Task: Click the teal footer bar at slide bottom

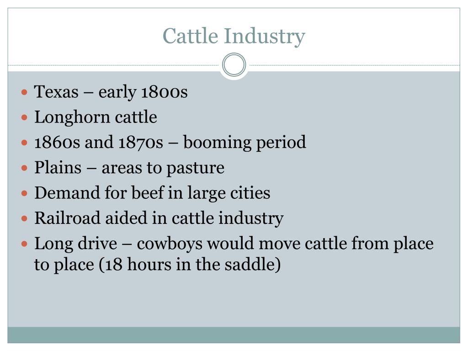Action: pyautogui.click(x=234, y=335)
